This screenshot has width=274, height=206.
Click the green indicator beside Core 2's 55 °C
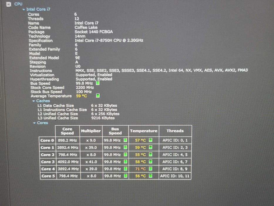(x=150, y=154)
